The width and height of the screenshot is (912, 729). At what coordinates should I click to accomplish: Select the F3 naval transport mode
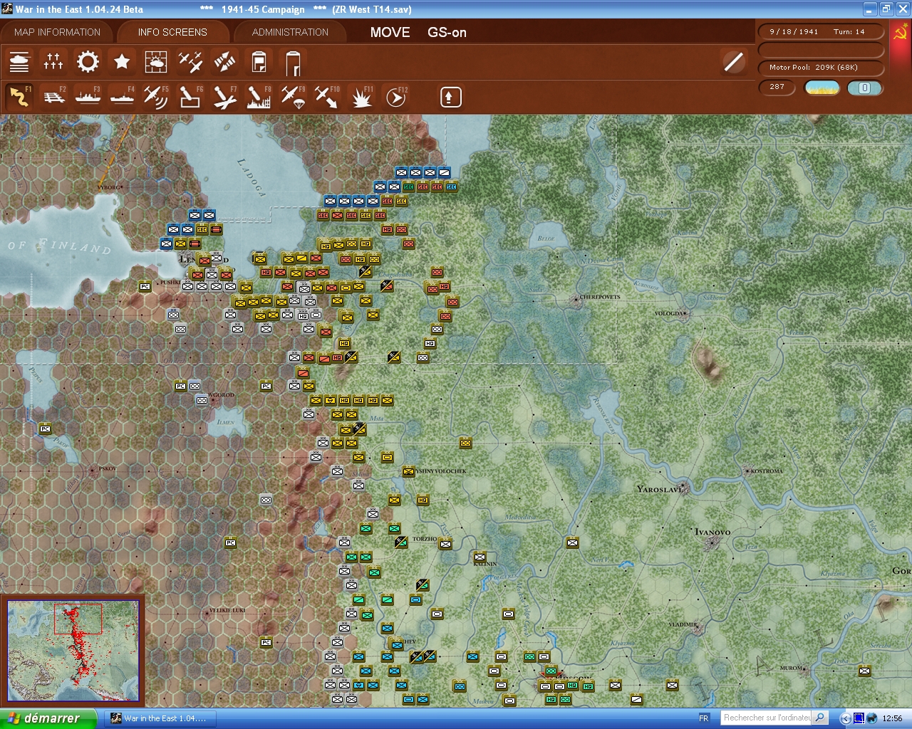[x=88, y=97]
